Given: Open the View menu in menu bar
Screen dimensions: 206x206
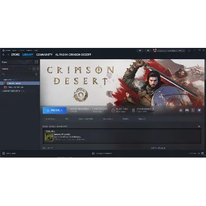Looking at the screenshot, I should coord(14,50).
